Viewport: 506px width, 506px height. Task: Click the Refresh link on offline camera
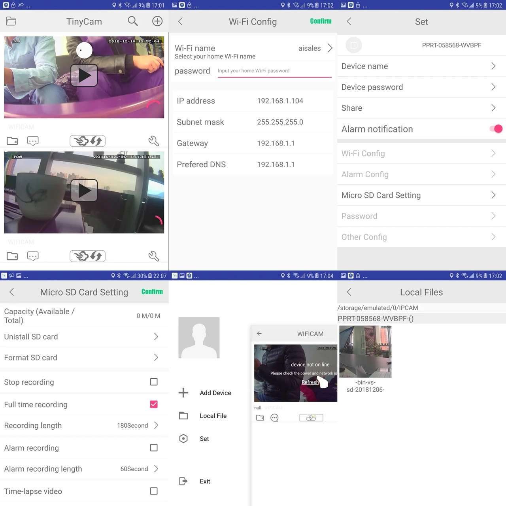[x=310, y=382]
